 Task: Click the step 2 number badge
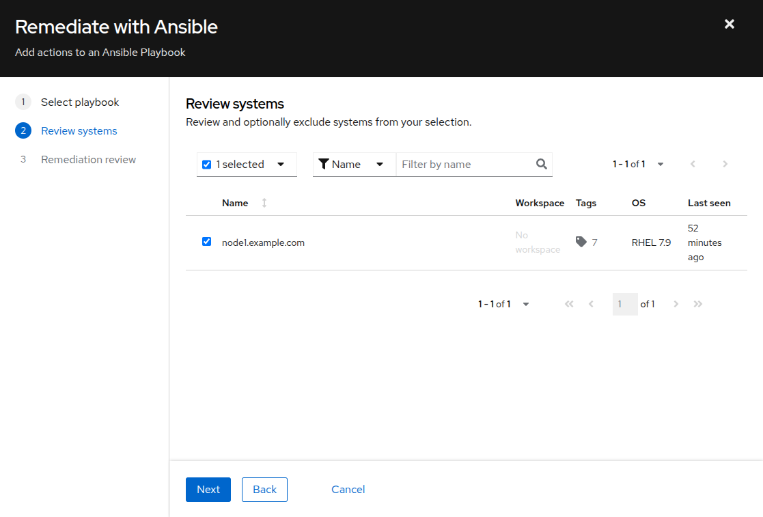tap(23, 131)
